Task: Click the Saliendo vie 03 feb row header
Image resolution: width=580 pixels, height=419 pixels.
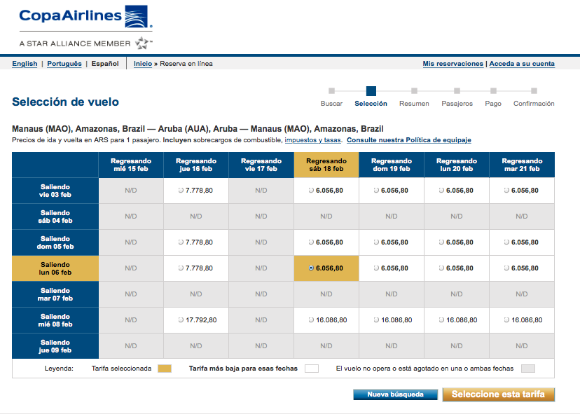Action: 55,191
